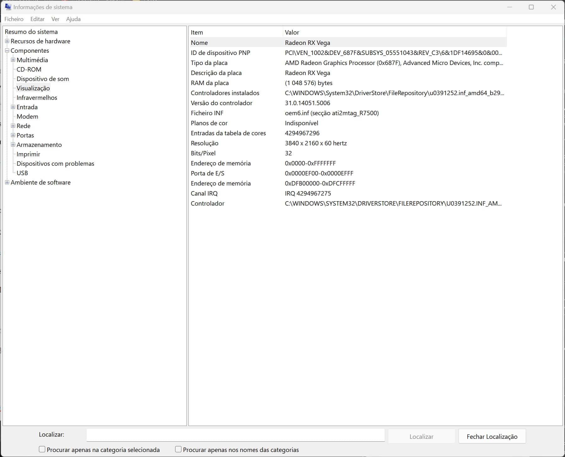Enable Procurar apenas na categoria selecionada checkbox
The image size is (565, 457).
tap(42, 449)
